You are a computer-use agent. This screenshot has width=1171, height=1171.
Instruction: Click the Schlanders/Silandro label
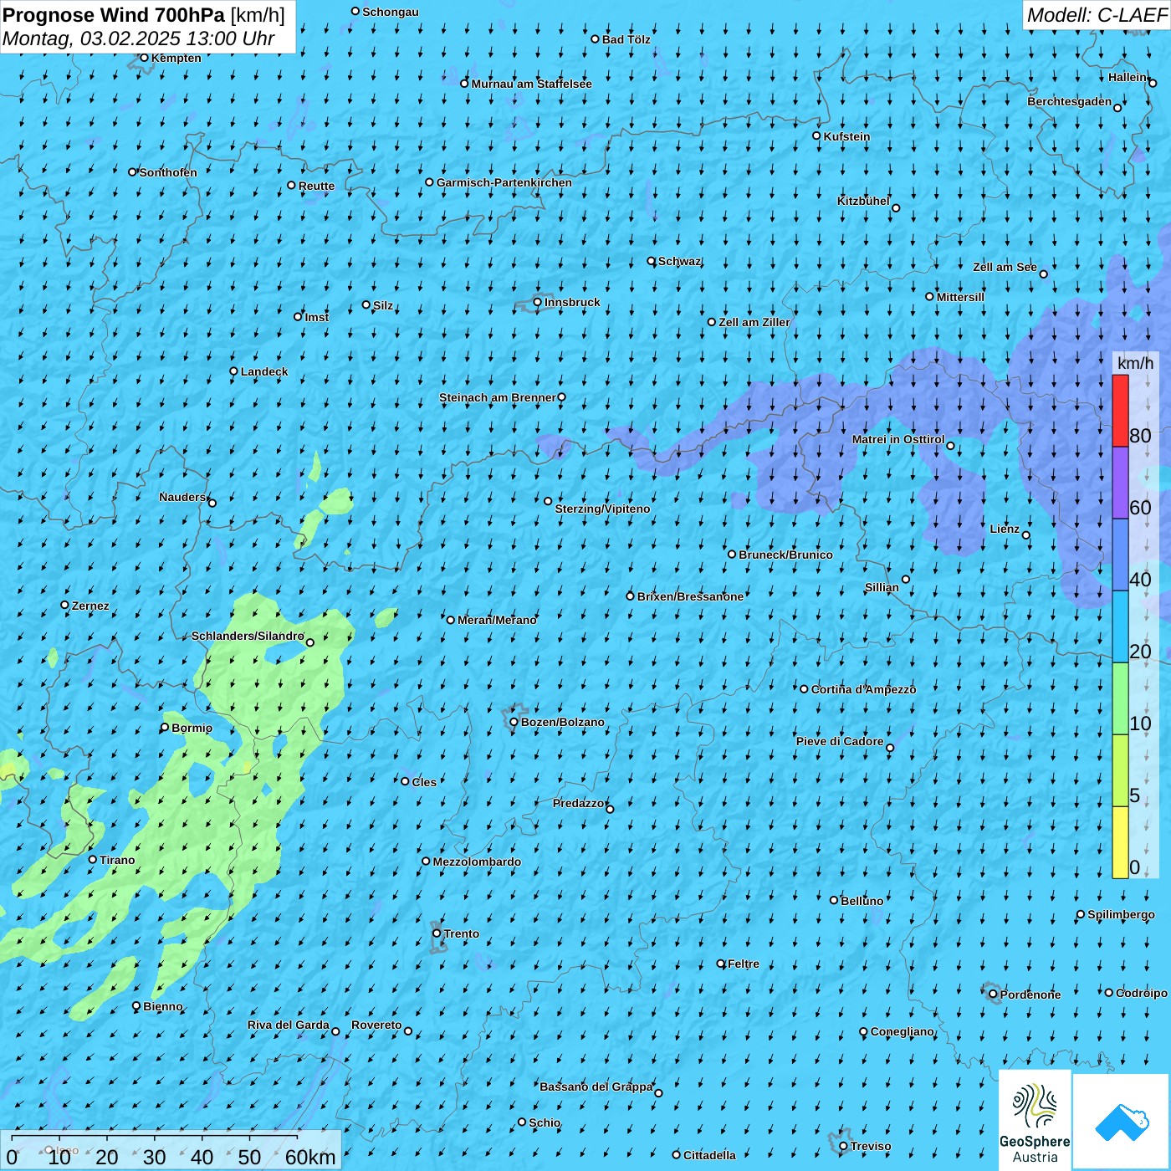coord(248,636)
